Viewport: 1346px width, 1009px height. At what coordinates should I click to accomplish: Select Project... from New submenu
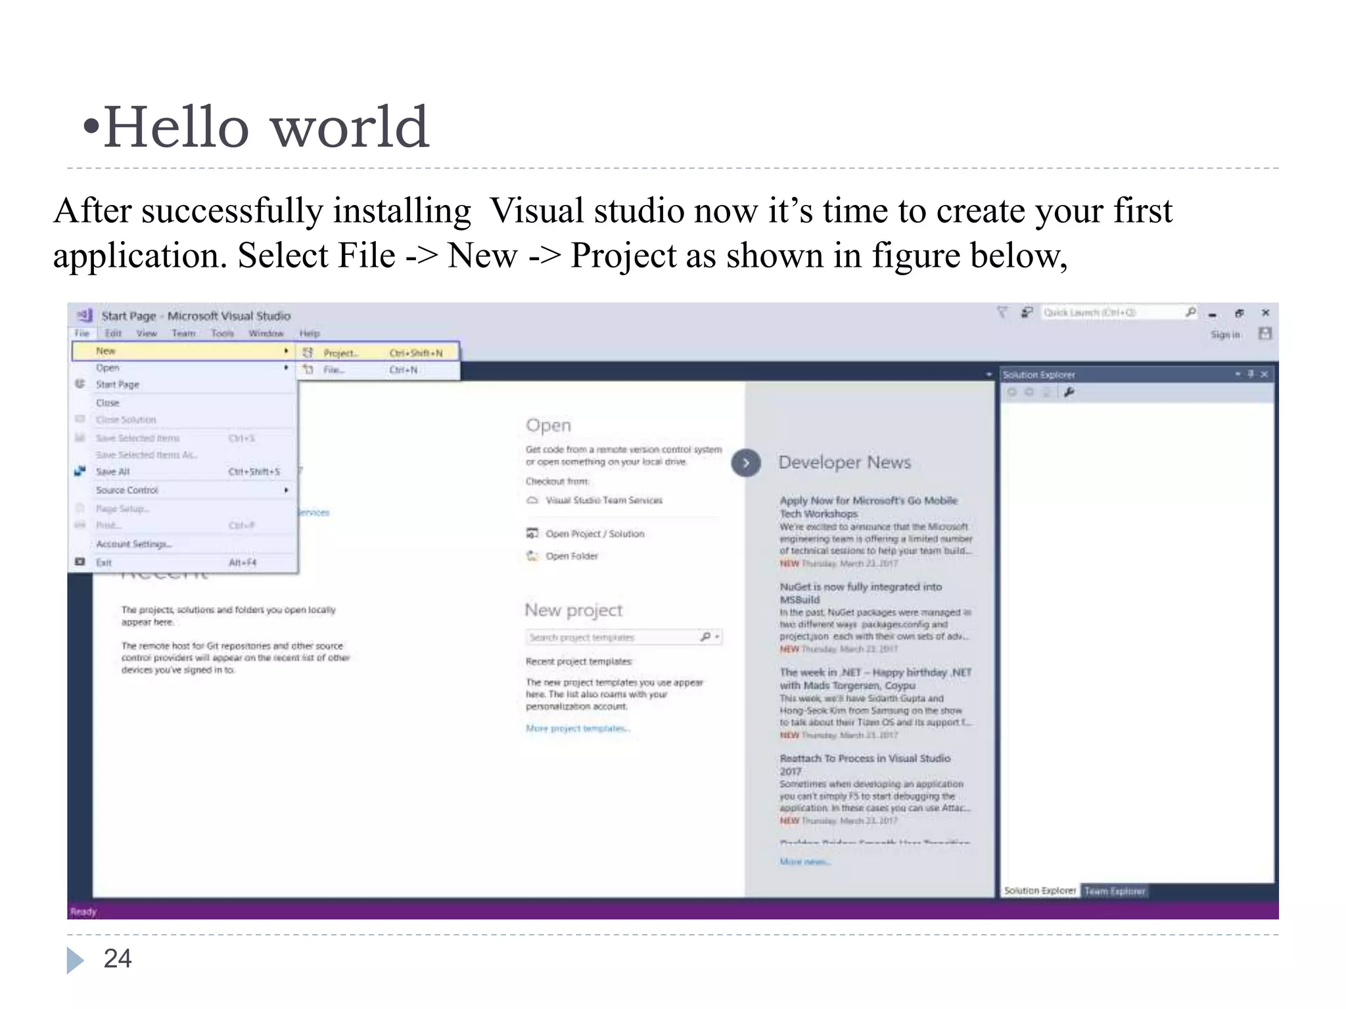pos(340,353)
